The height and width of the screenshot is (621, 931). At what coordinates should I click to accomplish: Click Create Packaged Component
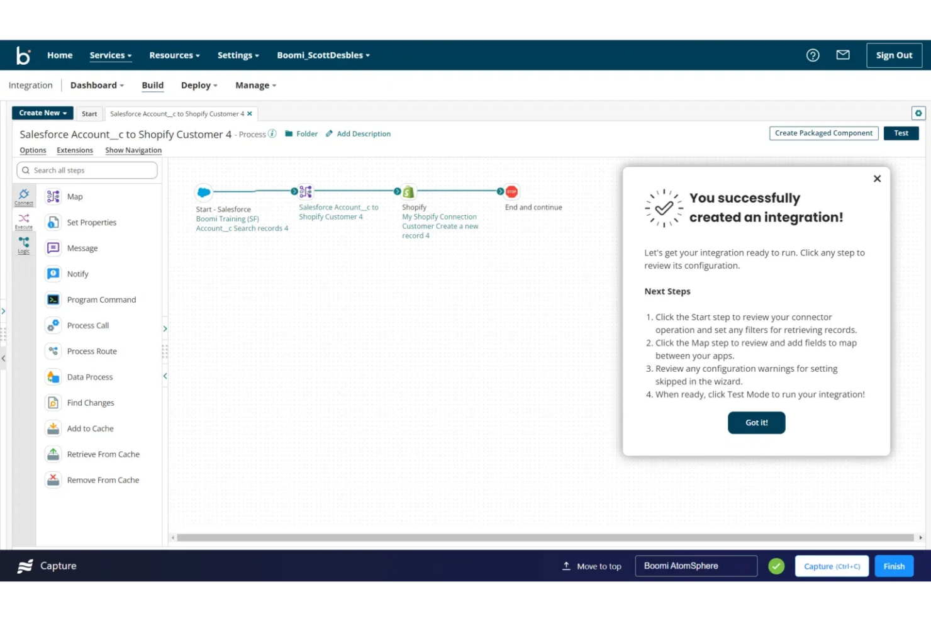click(823, 133)
